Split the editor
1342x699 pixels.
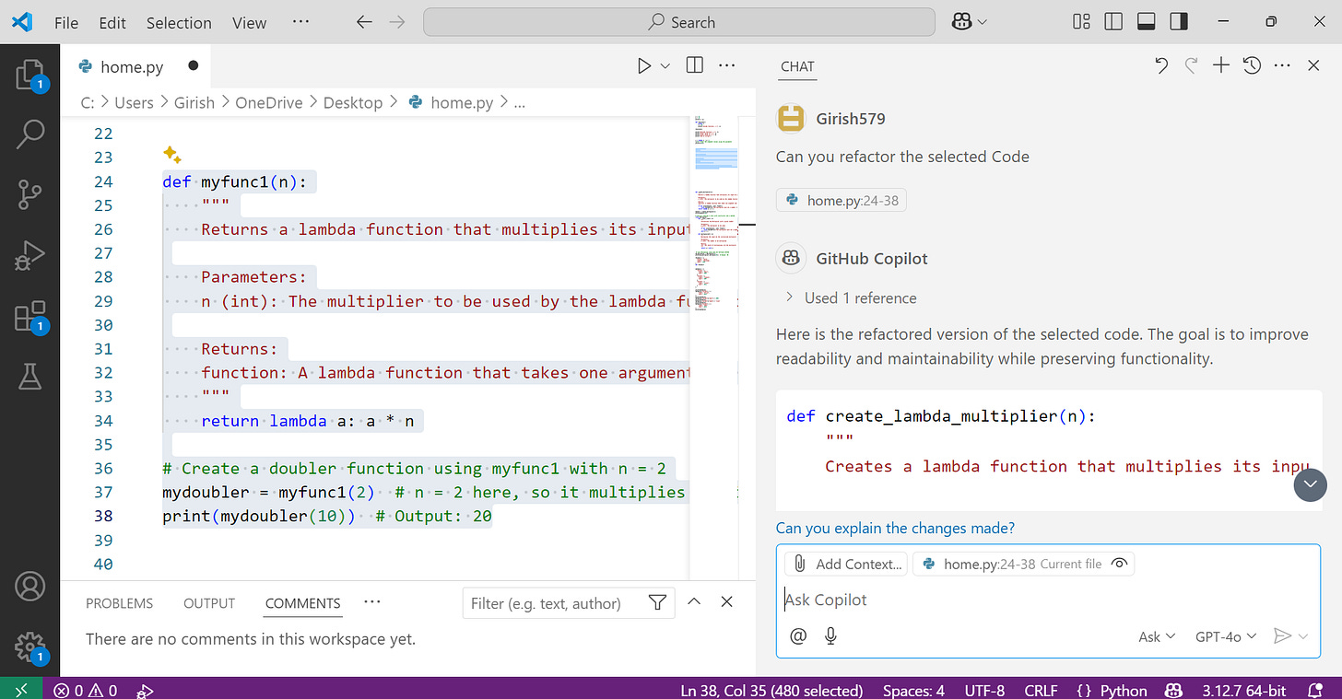click(694, 65)
